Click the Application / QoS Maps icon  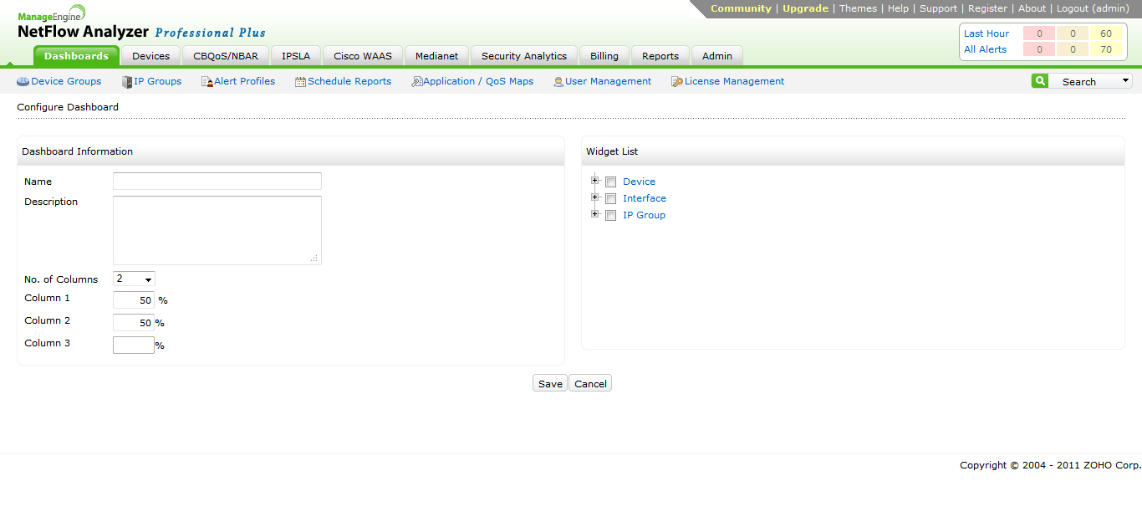tap(417, 82)
